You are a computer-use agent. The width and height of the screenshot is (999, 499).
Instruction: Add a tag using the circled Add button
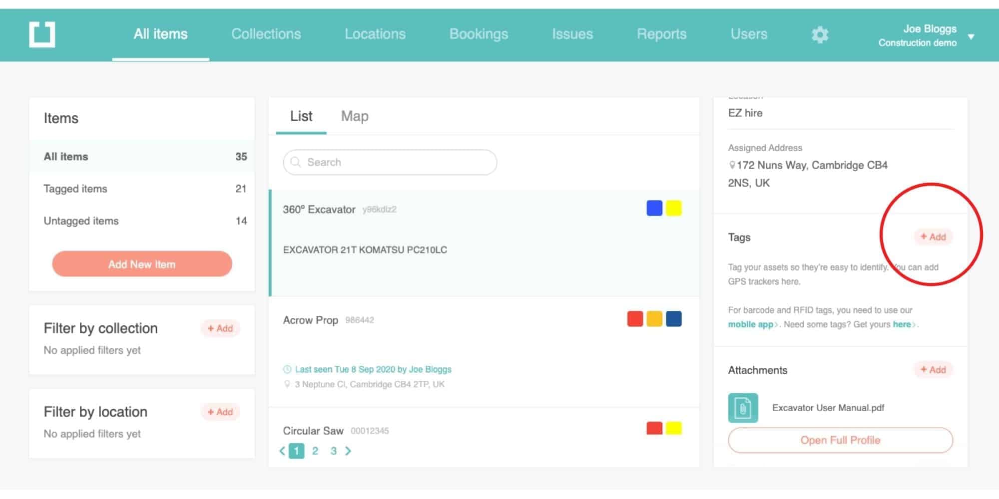932,237
